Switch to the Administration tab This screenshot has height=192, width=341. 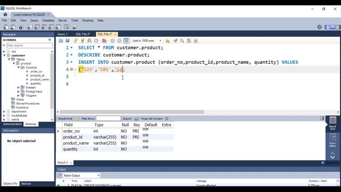coord(12,124)
